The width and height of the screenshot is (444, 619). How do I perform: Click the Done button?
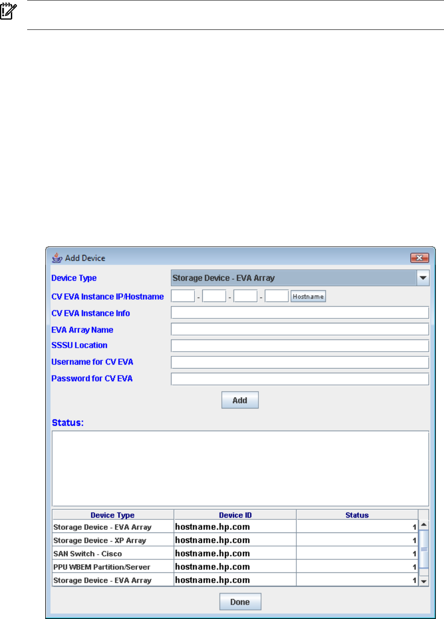coord(240,602)
